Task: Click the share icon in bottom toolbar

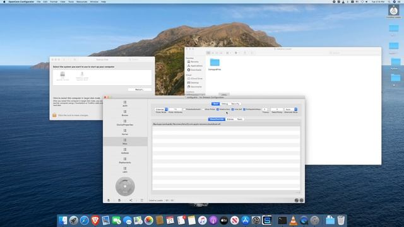Action: point(131,201)
